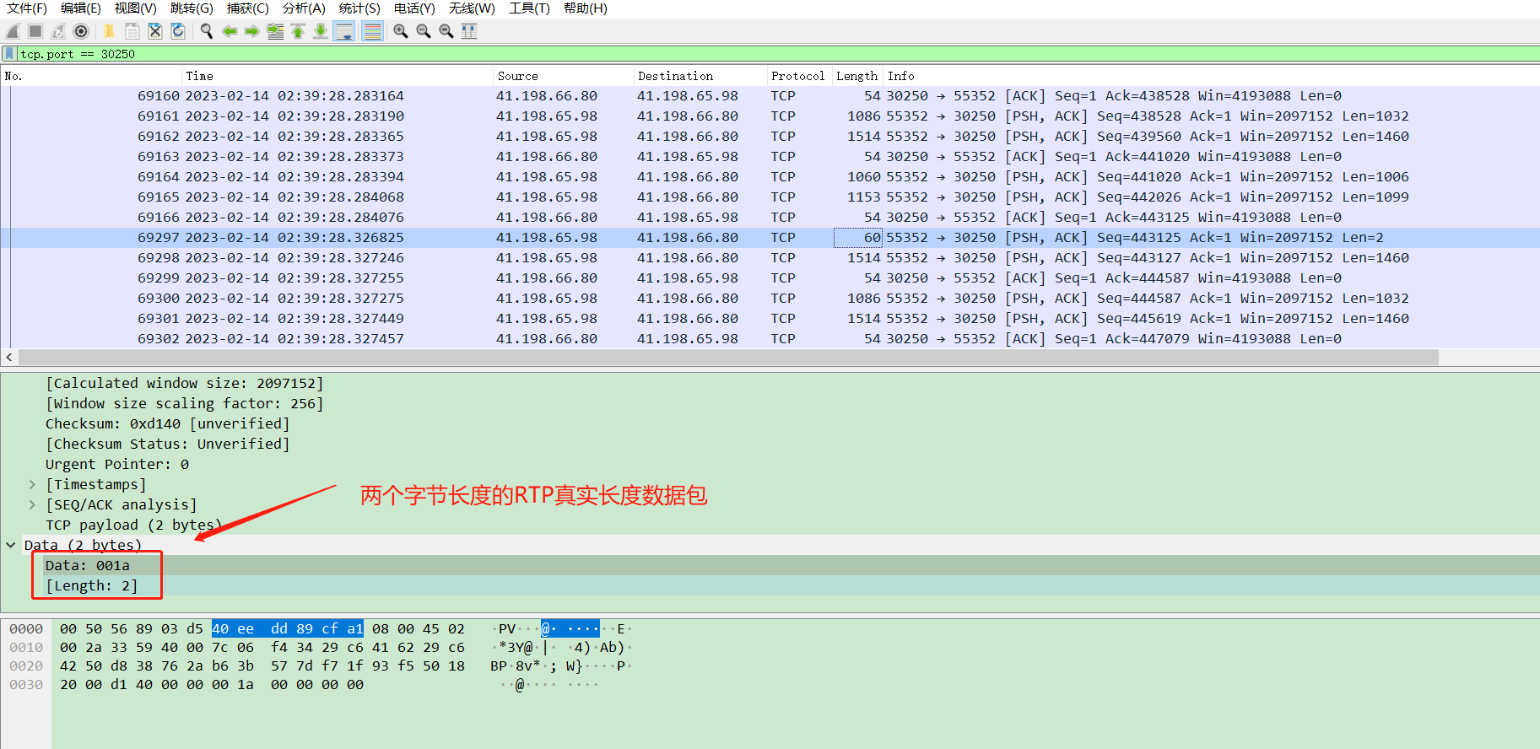
Task: Click the stop capture square icon
Action: (x=35, y=31)
